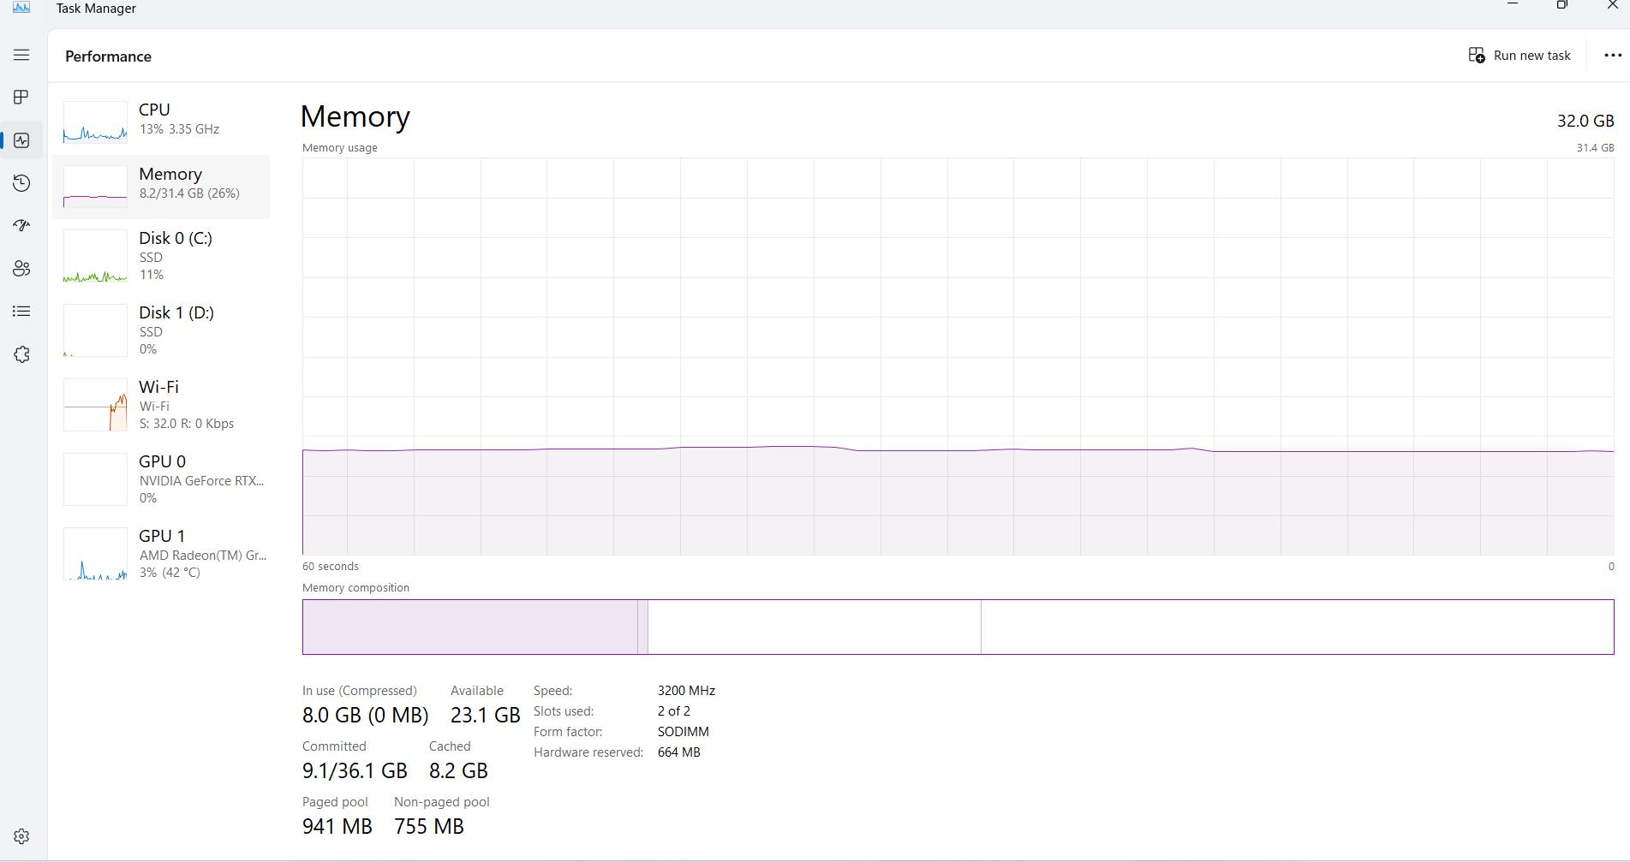The height and width of the screenshot is (862, 1630).
Task: Select GPU 1 AMD Radeon entry
Action: tap(161, 554)
